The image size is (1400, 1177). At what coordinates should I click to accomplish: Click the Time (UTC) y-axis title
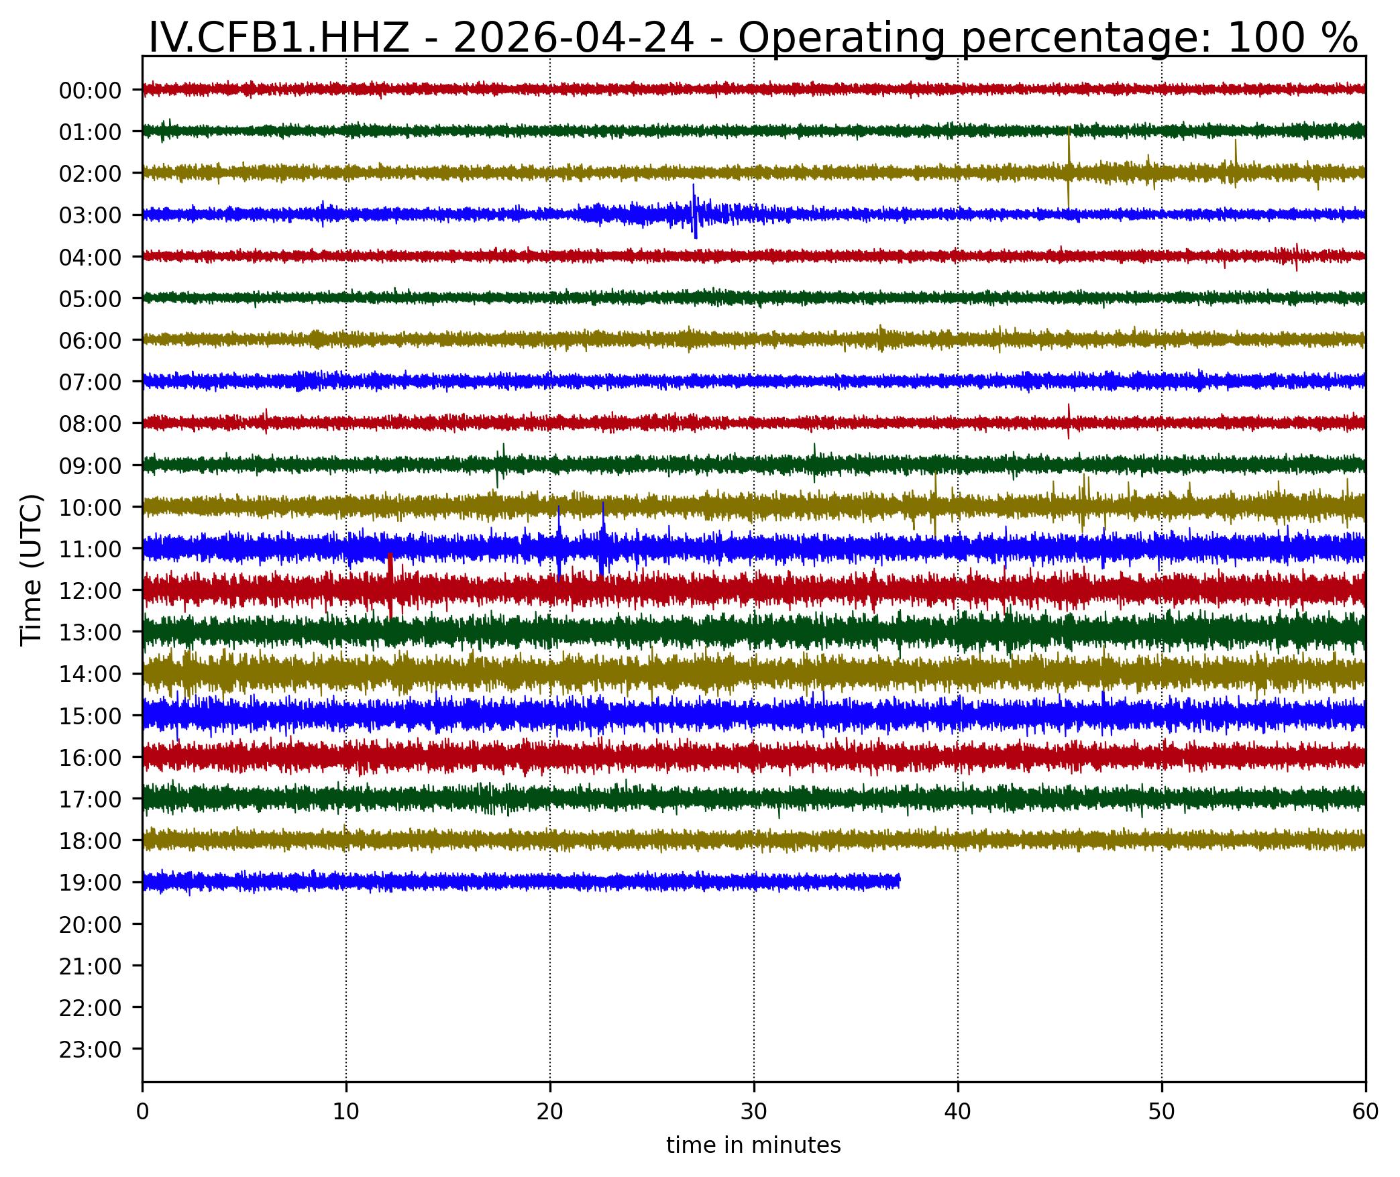tap(32, 570)
